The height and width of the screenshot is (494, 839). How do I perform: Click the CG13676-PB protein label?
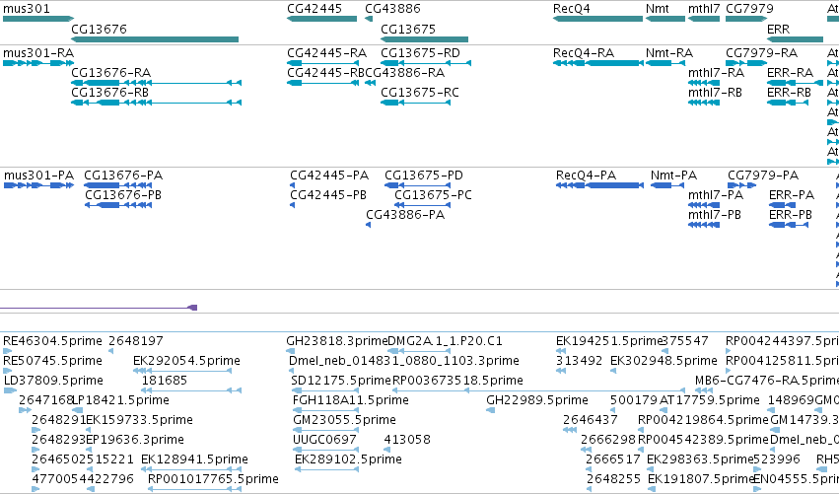(123, 195)
